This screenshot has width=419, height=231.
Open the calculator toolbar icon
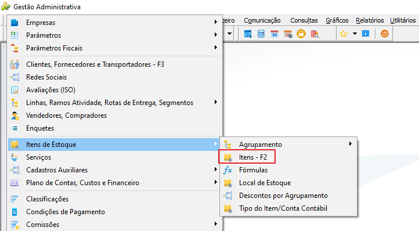point(261,34)
